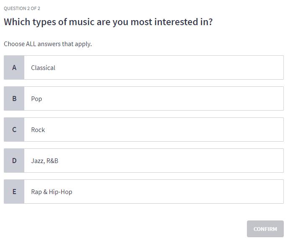The image size is (288, 241).
Task: Click the word 'Rap' in option E
Action: [x=36, y=192]
